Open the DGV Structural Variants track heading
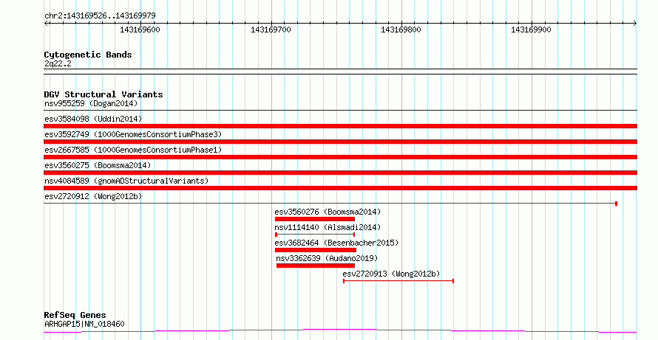This screenshot has width=658, height=340. 104,94
